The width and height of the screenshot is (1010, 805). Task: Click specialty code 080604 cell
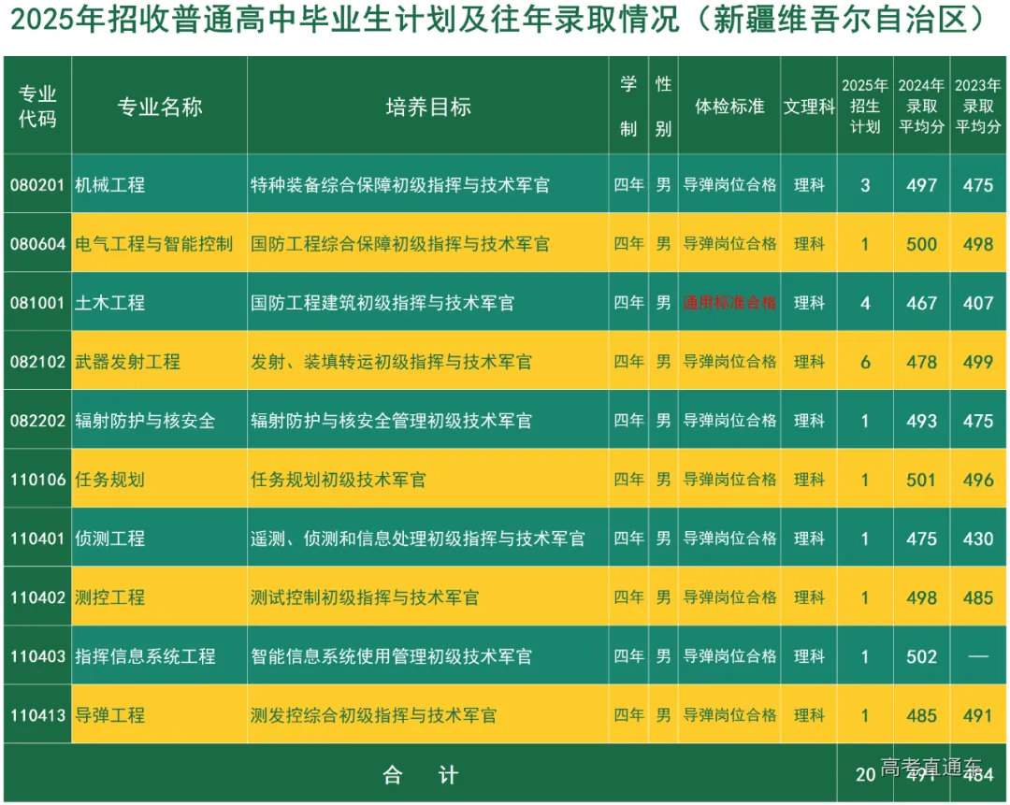pyautogui.click(x=36, y=244)
